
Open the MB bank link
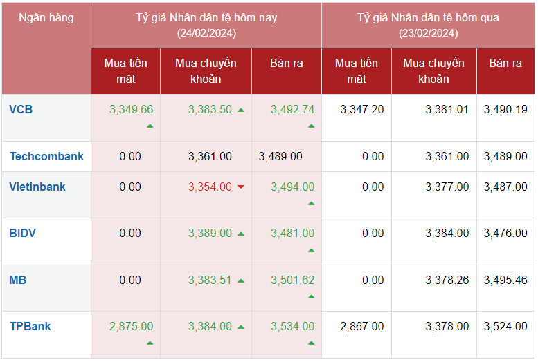click(18, 280)
